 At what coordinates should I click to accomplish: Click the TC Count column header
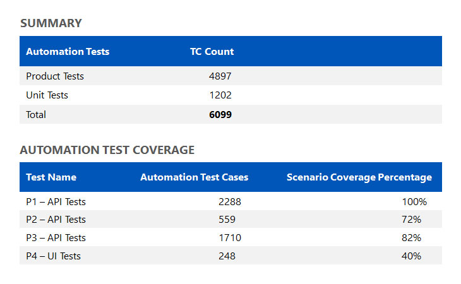click(212, 52)
